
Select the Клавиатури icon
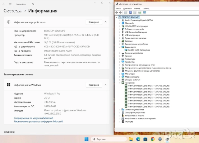coord(123,59)
